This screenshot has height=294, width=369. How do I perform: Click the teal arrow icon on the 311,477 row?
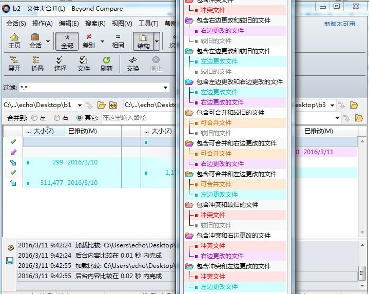[x=13, y=183]
